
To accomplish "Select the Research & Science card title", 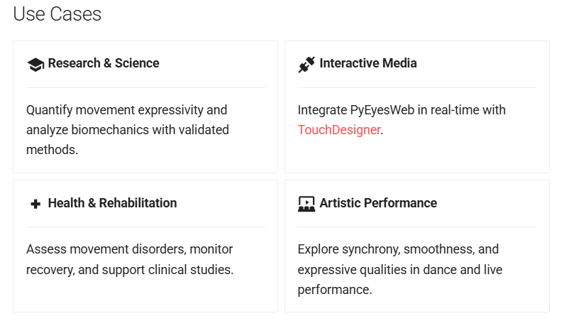I will tap(104, 63).
